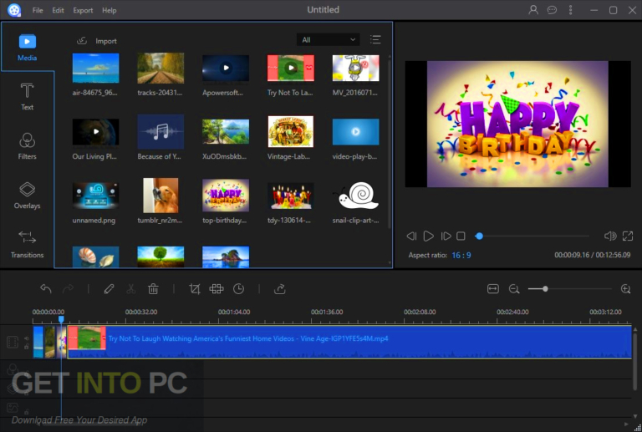642x432 pixels.
Task: Stop the preview playback
Action: [x=461, y=236]
